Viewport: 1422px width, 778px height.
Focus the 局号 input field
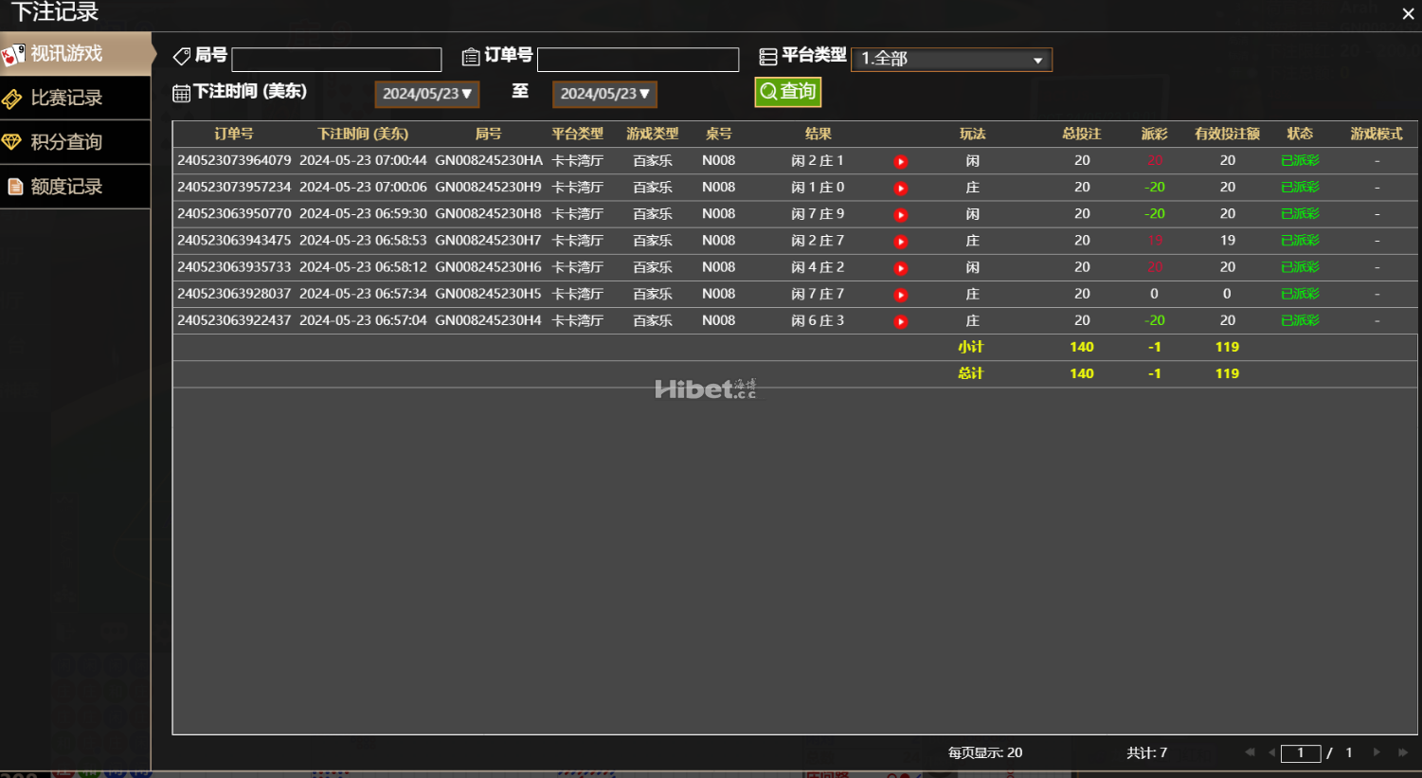tap(336, 60)
